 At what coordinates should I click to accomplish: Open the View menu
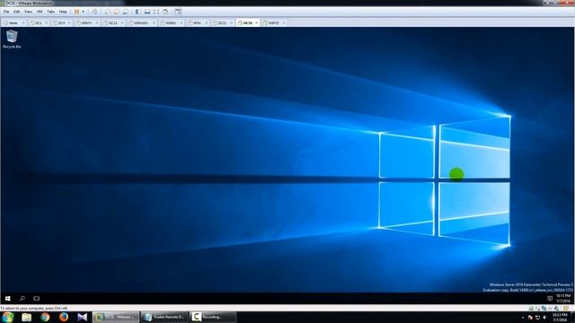tap(28, 12)
